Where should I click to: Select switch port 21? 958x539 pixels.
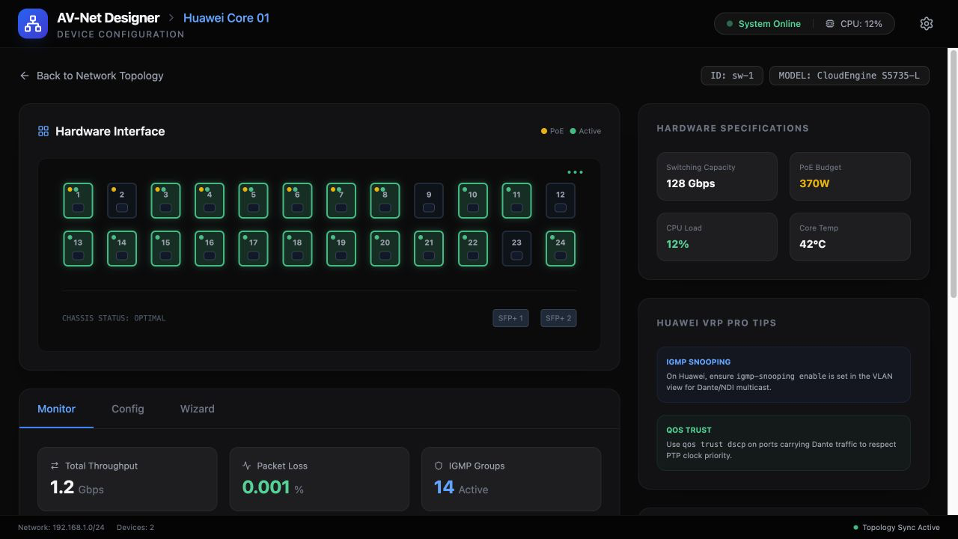[429, 249]
